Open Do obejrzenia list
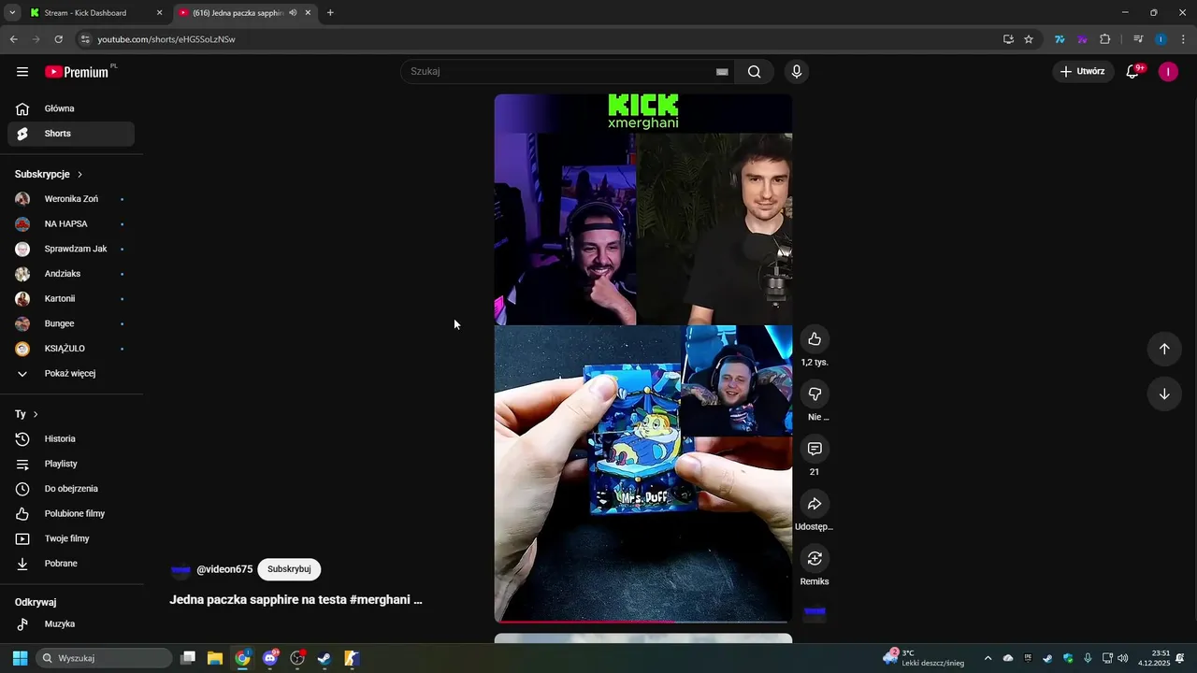 tap(71, 489)
